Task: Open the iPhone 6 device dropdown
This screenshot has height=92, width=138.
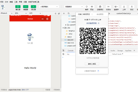Action: click(x=6, y=13)
